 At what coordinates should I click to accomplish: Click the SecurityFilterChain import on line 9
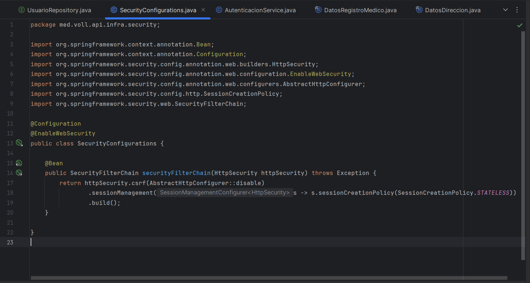click(x=139, y=104)
